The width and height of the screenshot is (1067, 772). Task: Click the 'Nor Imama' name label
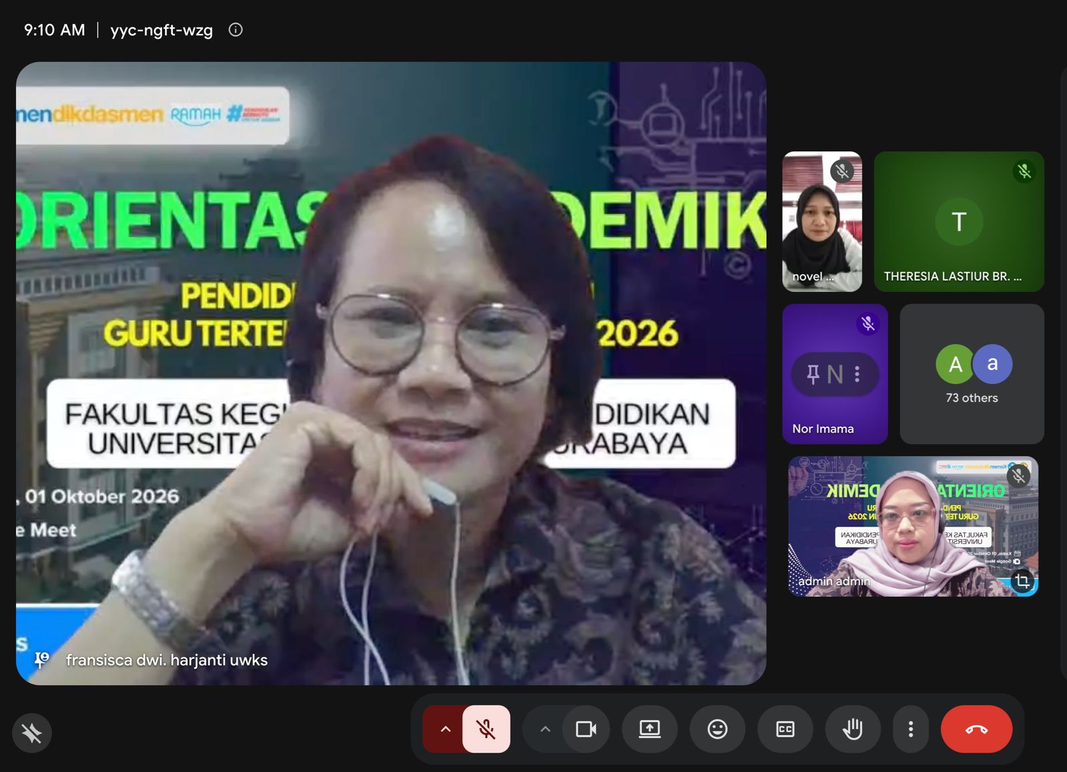click(x=823, y=429)
